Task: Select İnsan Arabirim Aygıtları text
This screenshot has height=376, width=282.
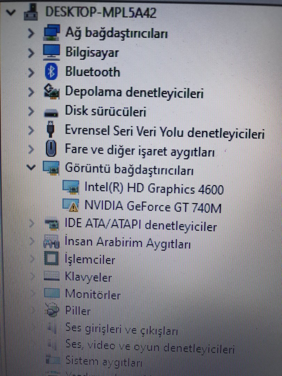Action: click(x=128, y=243)
